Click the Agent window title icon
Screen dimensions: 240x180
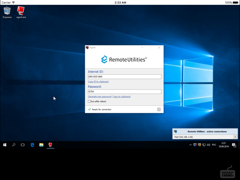click(x=87, y=47)
